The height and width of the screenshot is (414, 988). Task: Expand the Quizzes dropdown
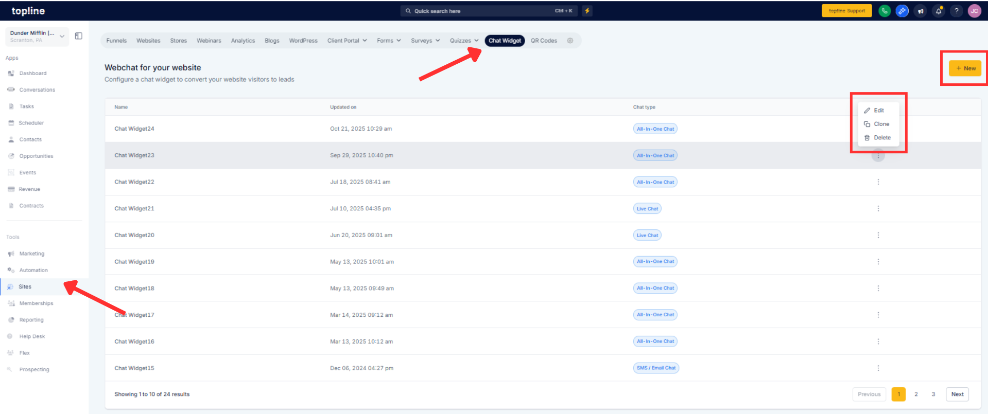(464, 41)
